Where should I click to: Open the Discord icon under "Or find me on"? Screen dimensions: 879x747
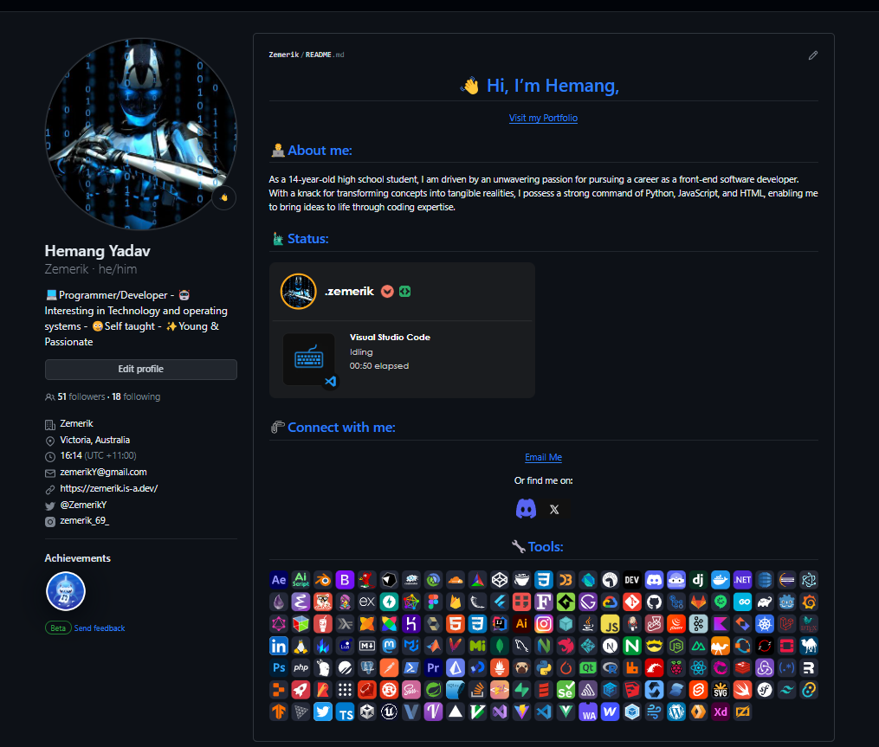point(527,509)
